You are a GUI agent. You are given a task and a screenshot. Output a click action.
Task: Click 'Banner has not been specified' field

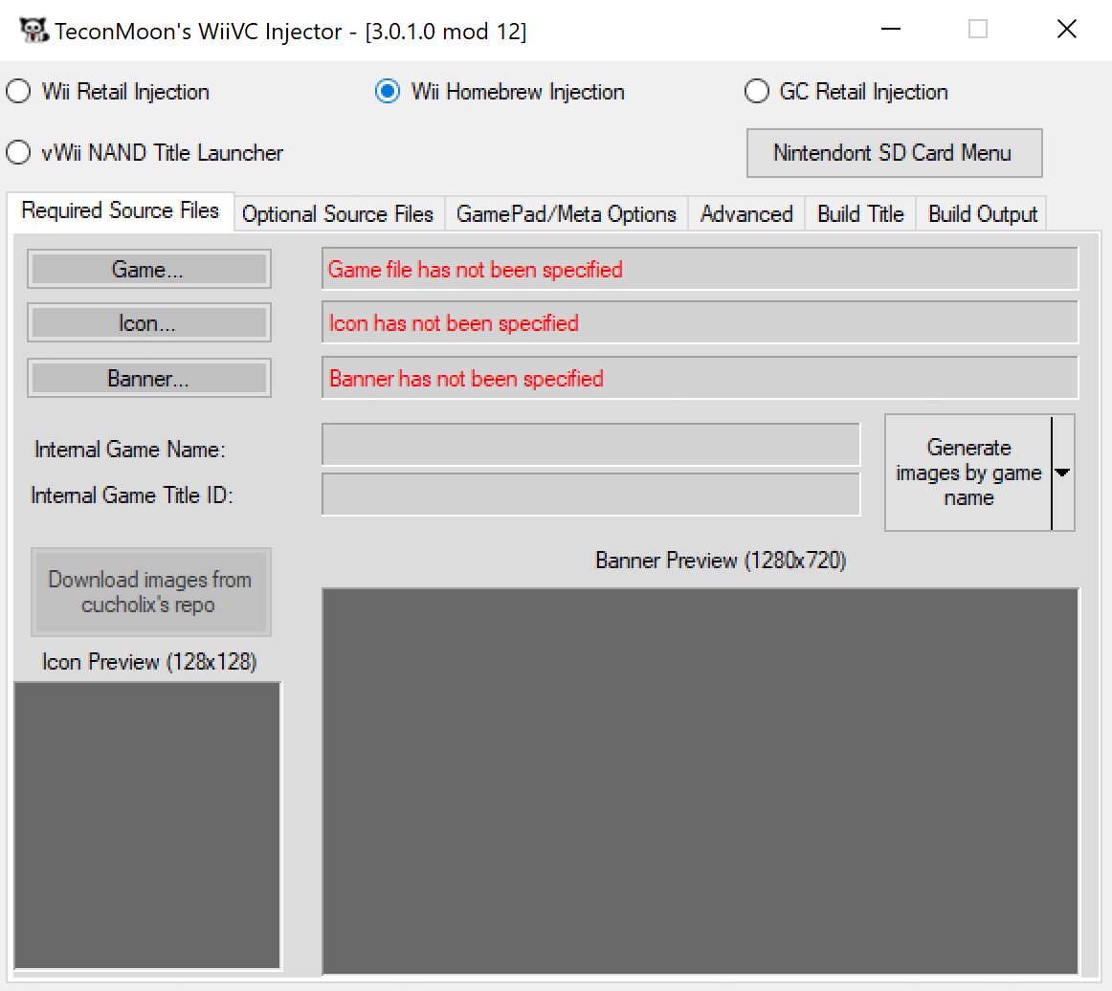[x=700, y=379]
